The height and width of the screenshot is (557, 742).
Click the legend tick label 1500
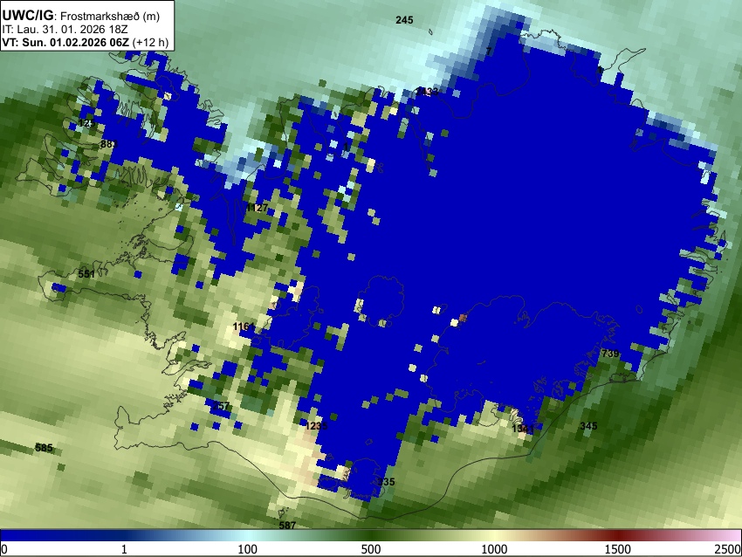pyautogui.click(x=617, y=549)
